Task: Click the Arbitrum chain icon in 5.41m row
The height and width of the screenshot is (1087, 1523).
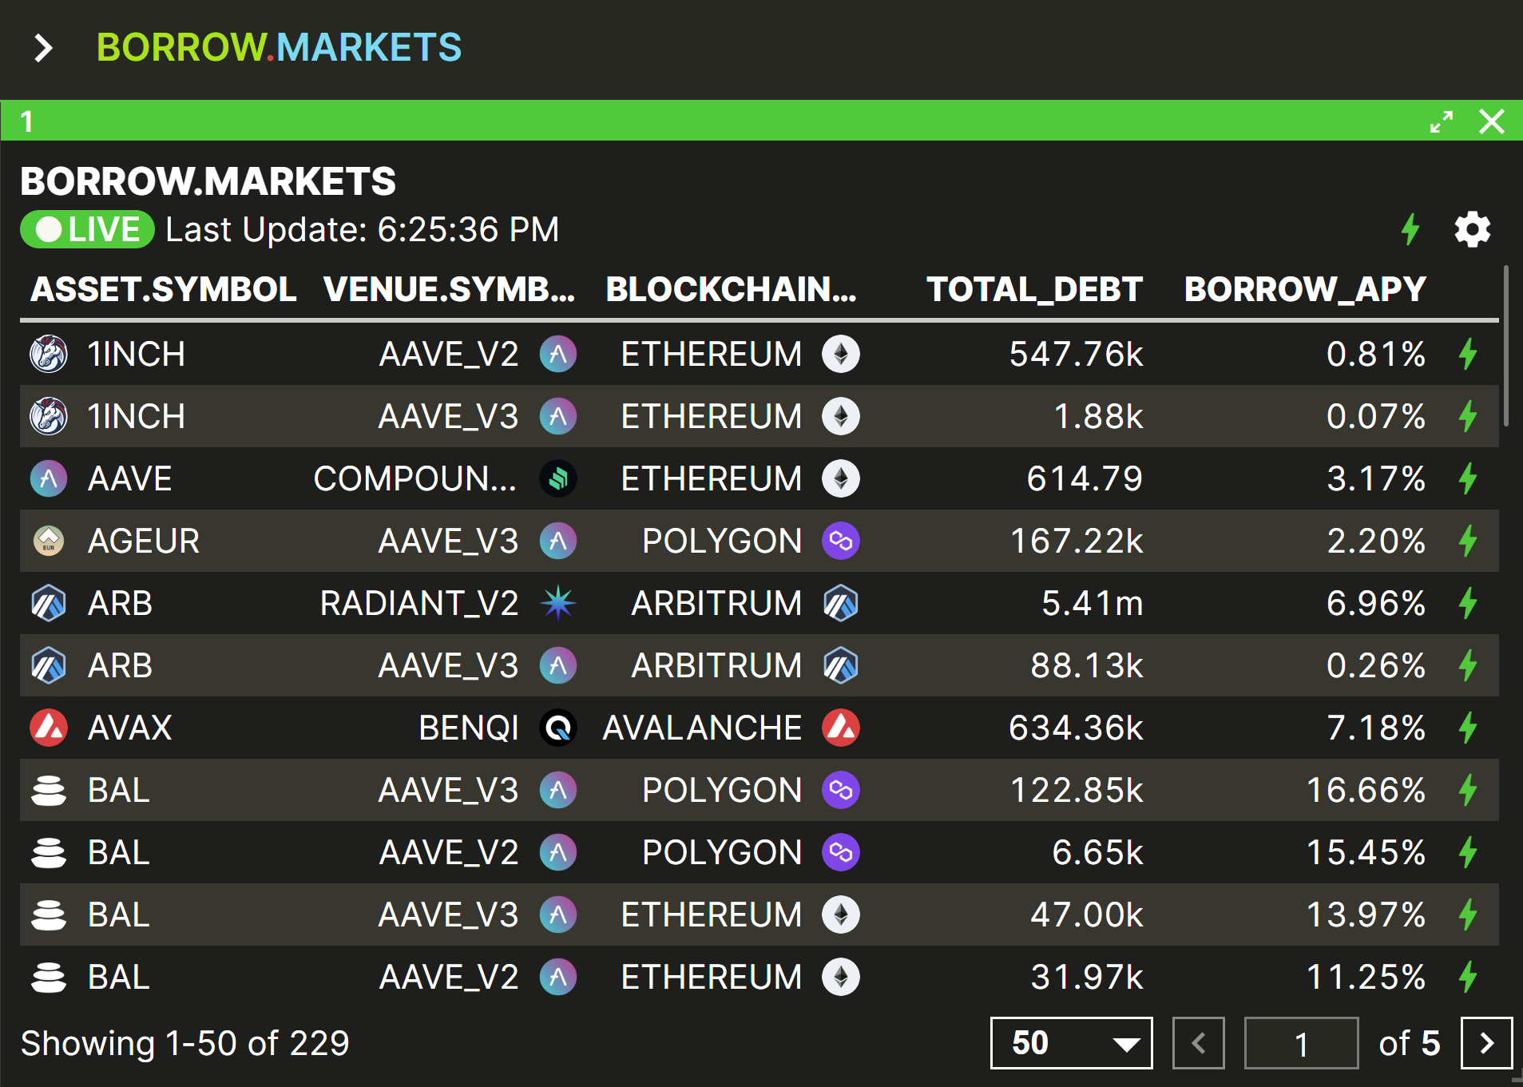Action: 841,603
